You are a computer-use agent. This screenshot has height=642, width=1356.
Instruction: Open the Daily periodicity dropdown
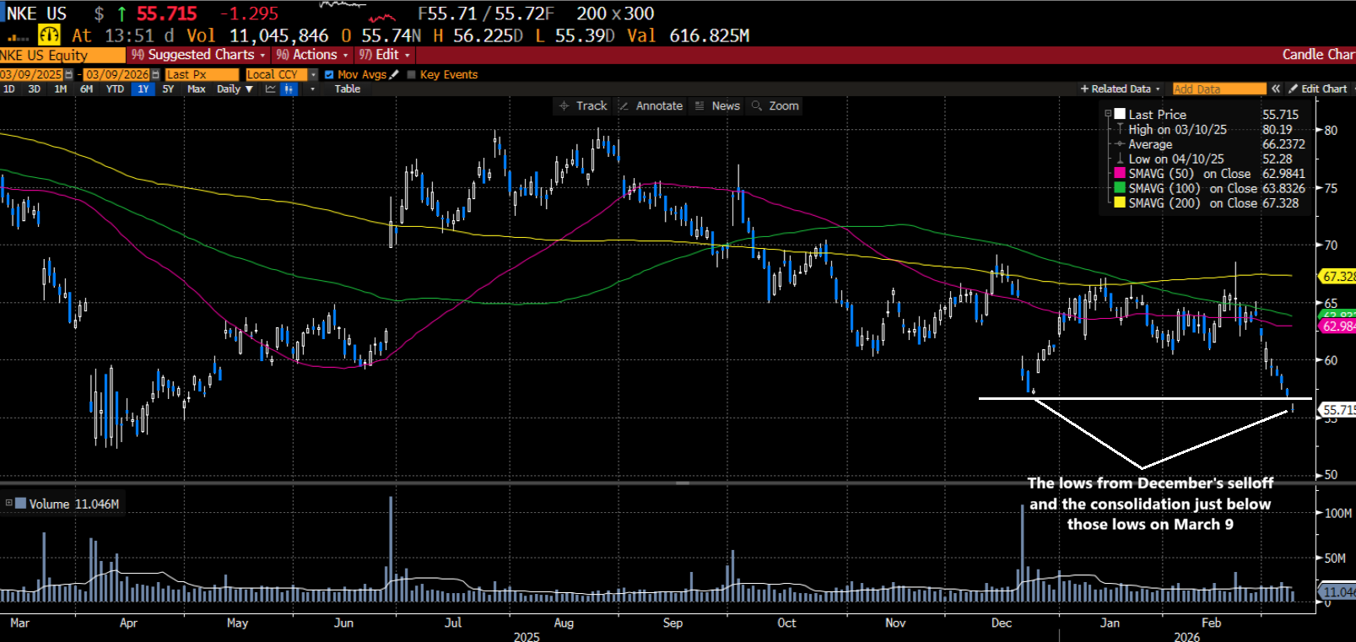(235, 89)
